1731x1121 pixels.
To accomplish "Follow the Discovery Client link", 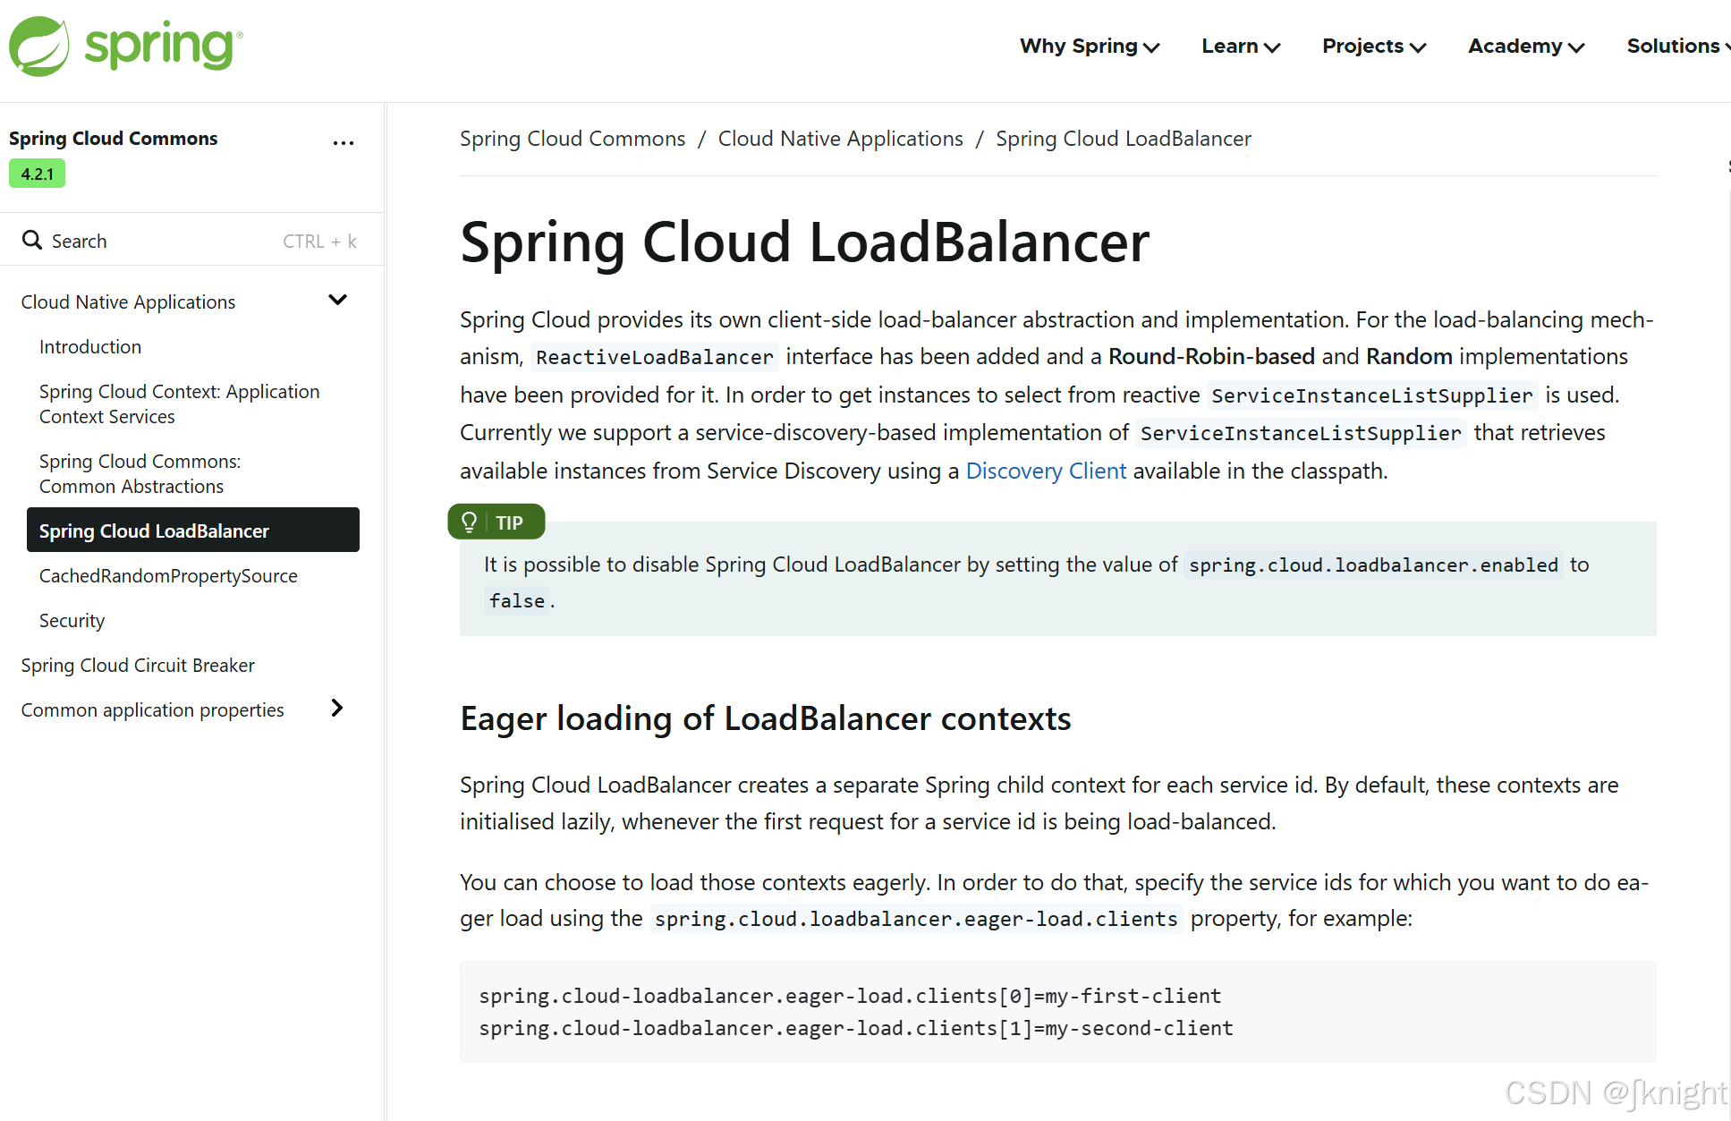I will pos(1045,471).
